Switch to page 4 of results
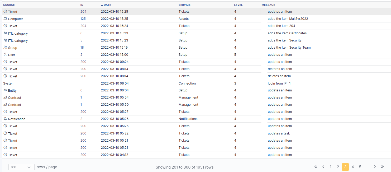Screen dimensions: 391x172 [x=353, y=167]
